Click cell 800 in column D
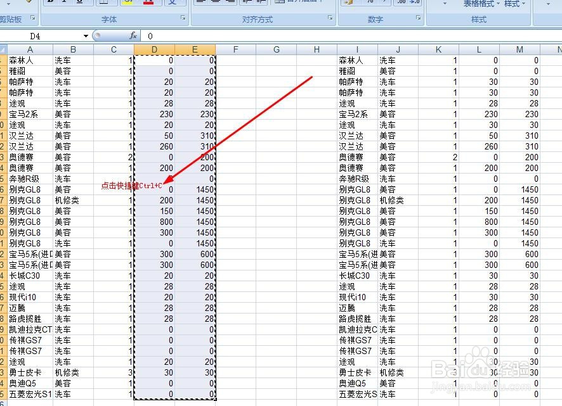 [154, 222]
